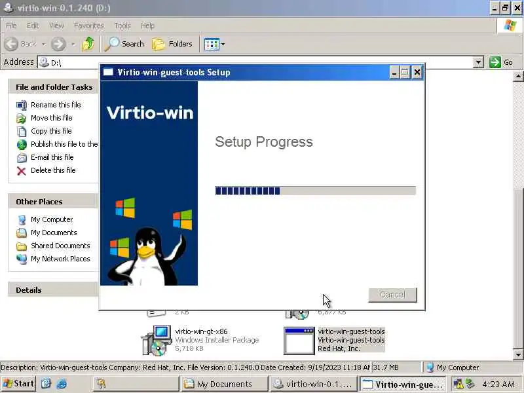Click the 31.7 MB status bar entry
This screenshot has width=524, height=393.
pos(385,367)
